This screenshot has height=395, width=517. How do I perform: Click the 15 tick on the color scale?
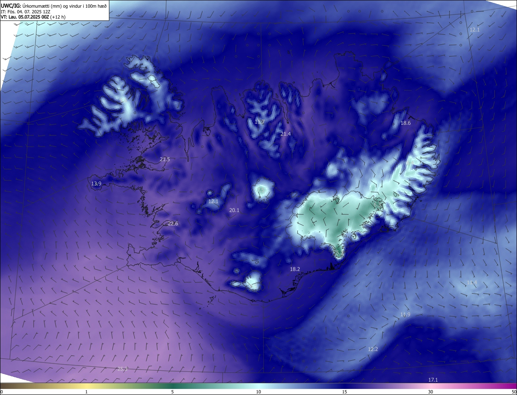coord(345,392)
